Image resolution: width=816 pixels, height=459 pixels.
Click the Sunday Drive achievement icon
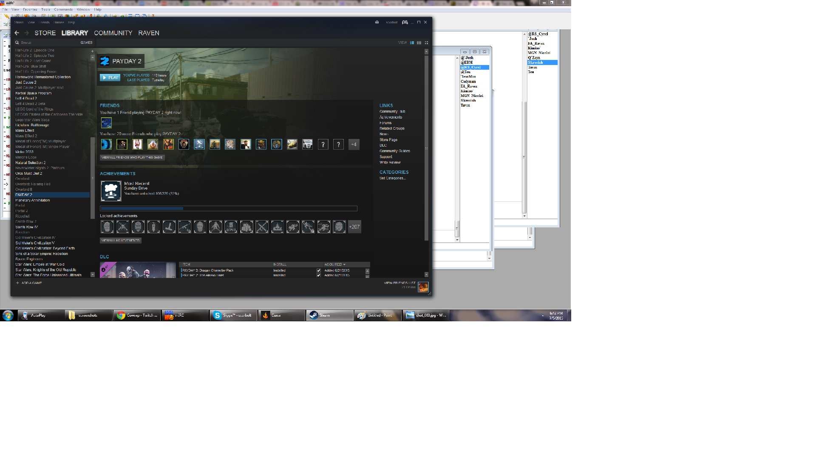[x=111, y=191]
